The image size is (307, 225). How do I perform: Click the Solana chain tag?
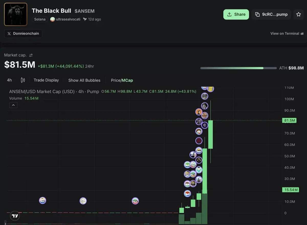(40, 19)
